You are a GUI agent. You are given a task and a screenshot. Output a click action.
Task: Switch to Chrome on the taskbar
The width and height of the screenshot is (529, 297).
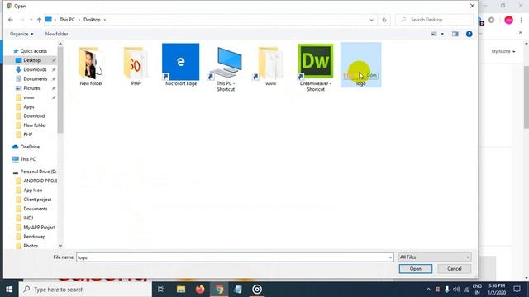[x=219, y=290]
